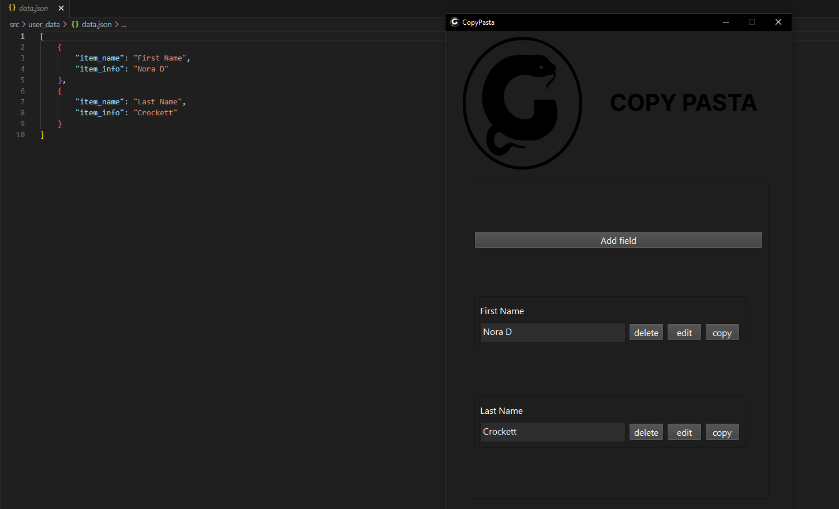Click the JSON braces icon on data.json tab
839x509 pixels.
tap(12, 8)
